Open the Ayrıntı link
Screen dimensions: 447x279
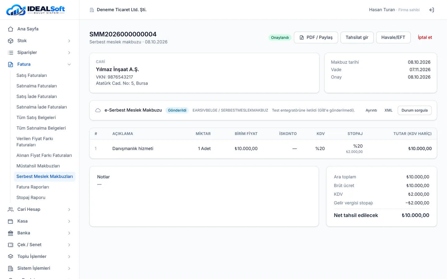coord(371,110)
